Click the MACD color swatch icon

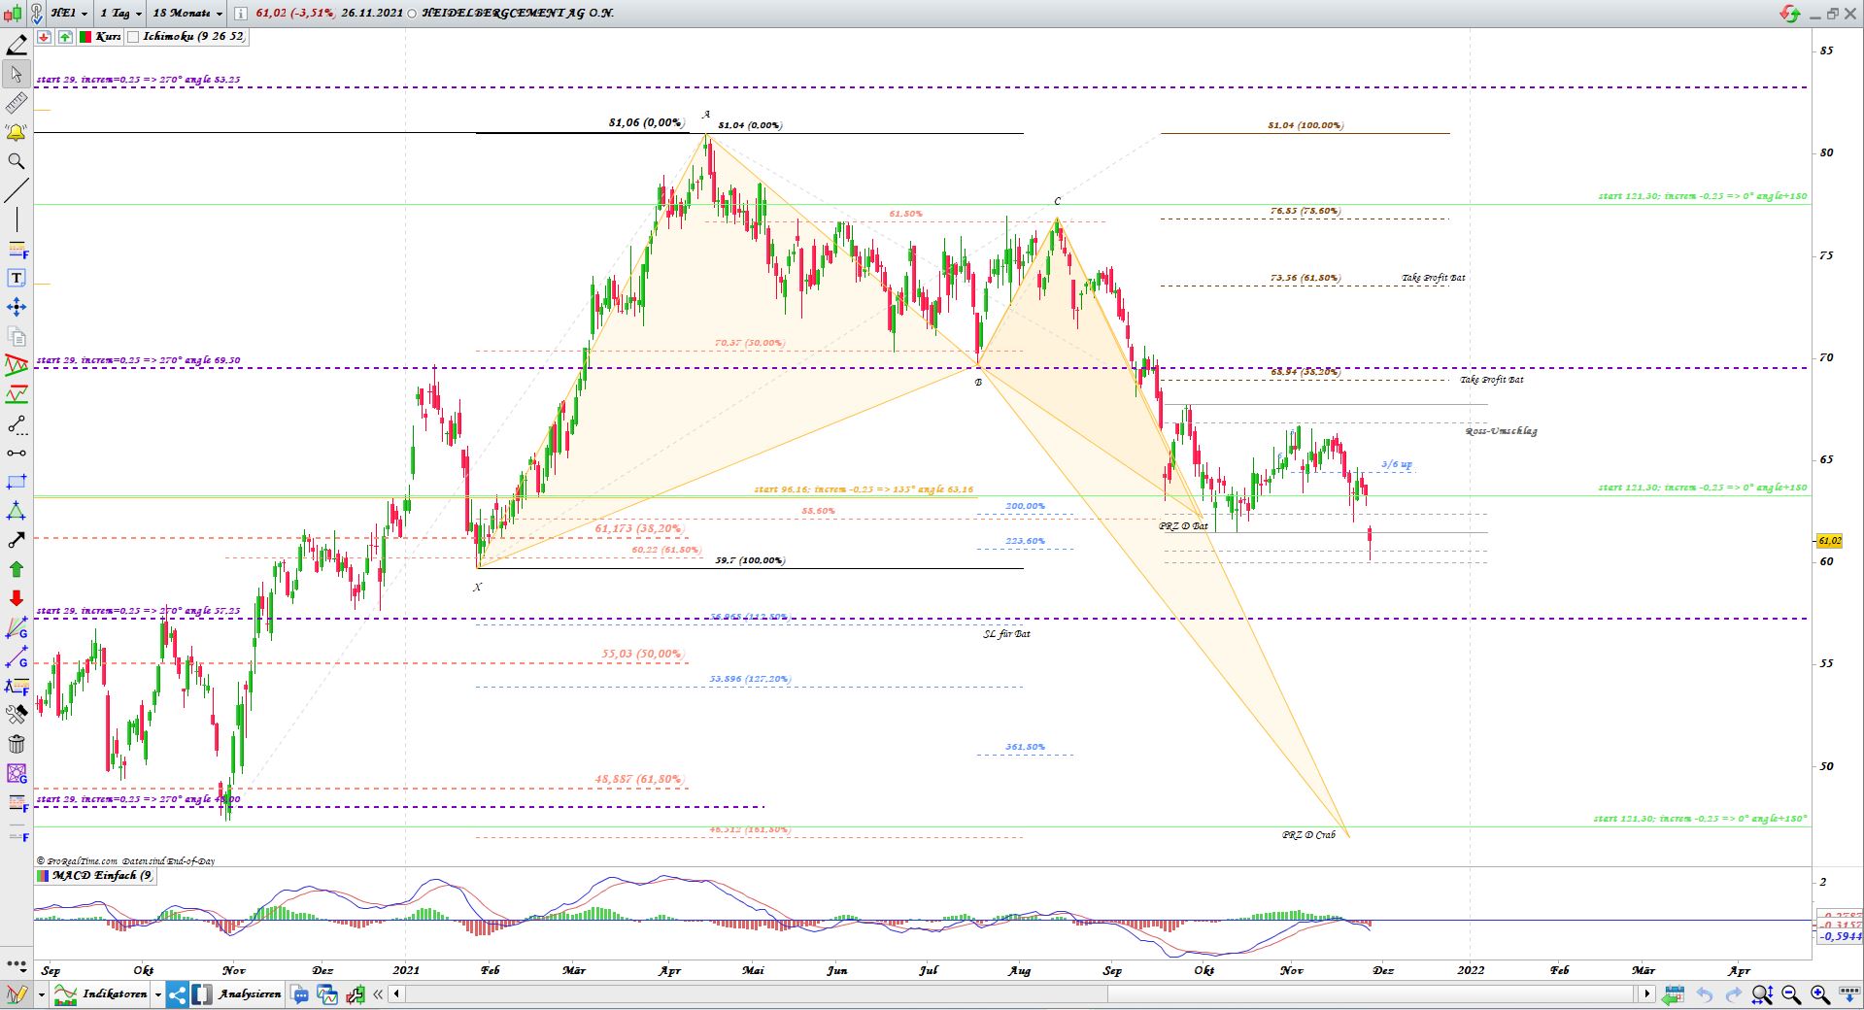[42, 876]
